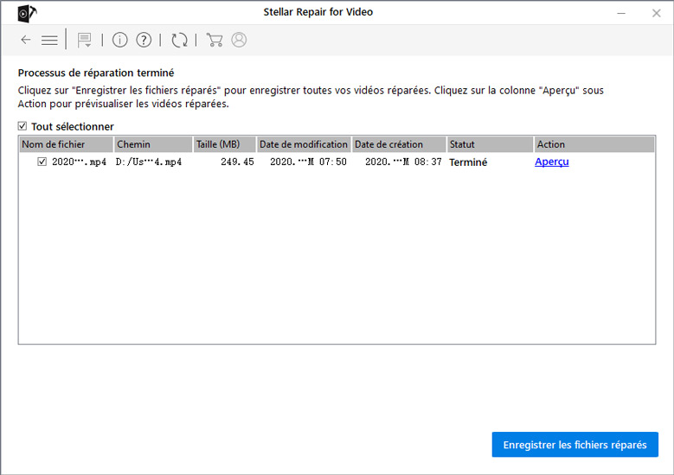Screen dimensions: 674x475
Task: Click Date de création column header
Action: (x=399, y=144)
